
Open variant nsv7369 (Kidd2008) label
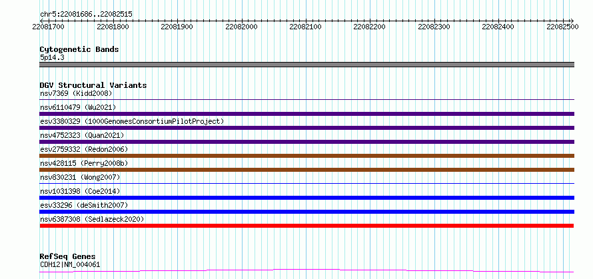click(76, 93)
